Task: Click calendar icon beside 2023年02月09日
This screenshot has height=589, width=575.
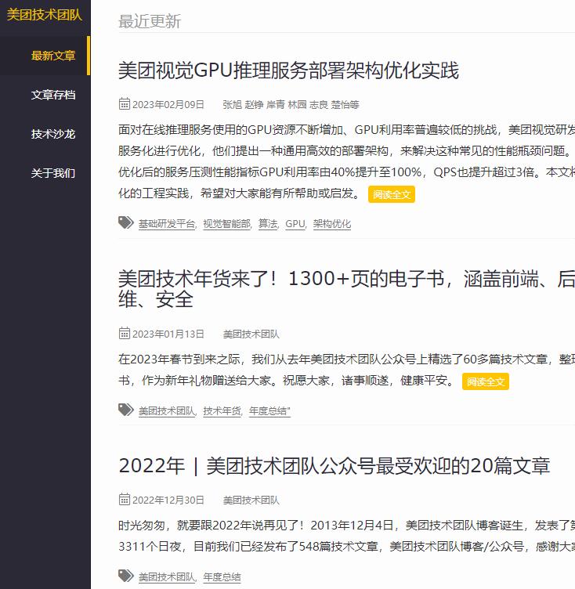Action: click(x=125, y=103)
